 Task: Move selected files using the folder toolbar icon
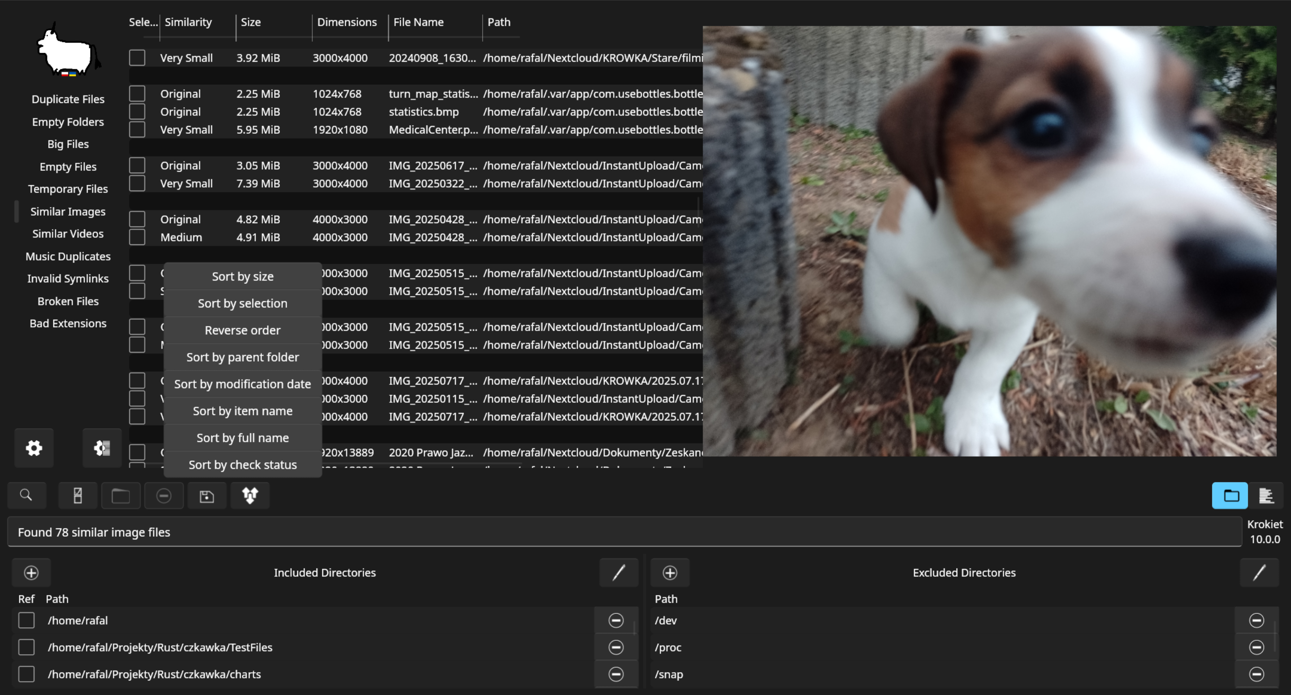click(x=121, y=495)
